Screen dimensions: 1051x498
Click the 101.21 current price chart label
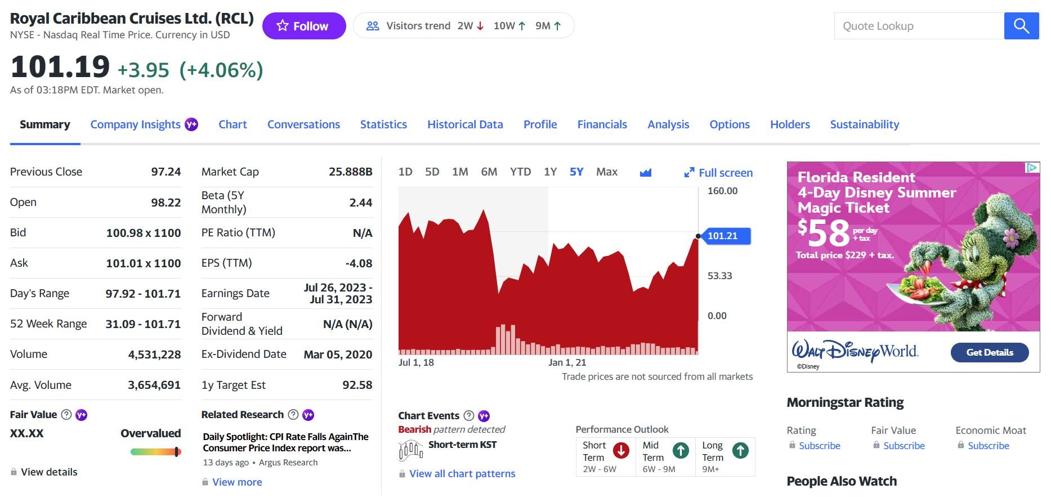point(725,236)
